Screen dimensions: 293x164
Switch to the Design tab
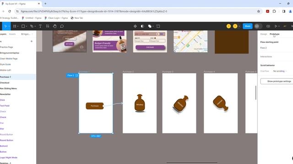pos(264,34)
